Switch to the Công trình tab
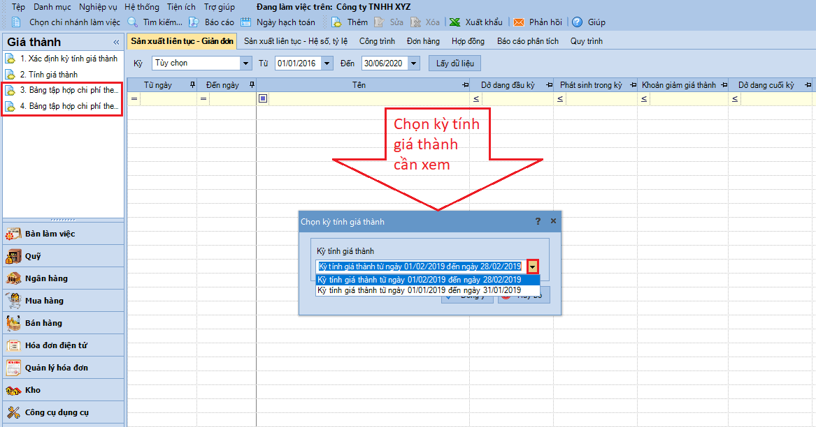 coord(377,41)
